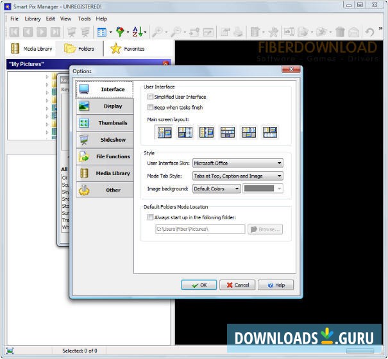Viewport: 388px width, 359px height.
Task: Select the fifth main screen layout option
Action: click(x=249, y=132)
